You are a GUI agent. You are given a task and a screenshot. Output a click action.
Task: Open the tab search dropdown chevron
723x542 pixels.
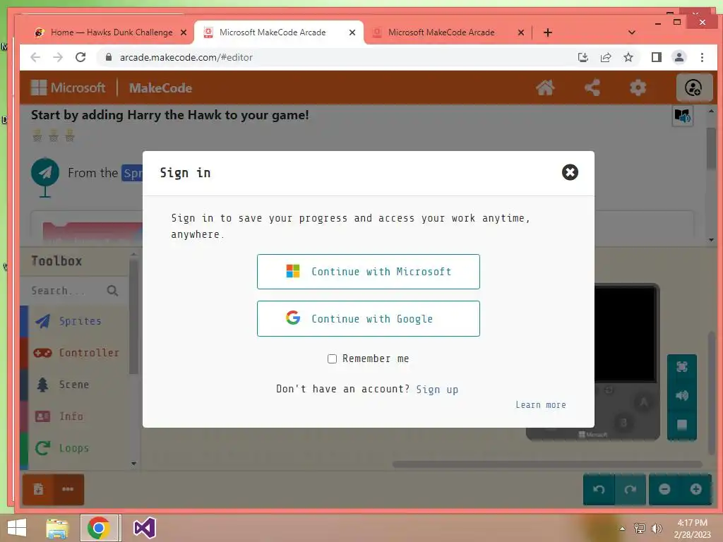[x=632, y=32]
